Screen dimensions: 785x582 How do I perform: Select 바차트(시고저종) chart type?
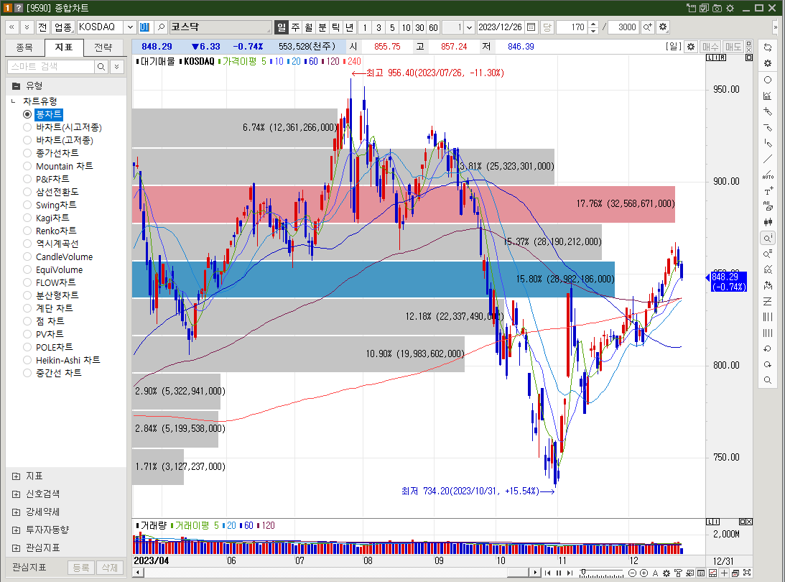27,127
